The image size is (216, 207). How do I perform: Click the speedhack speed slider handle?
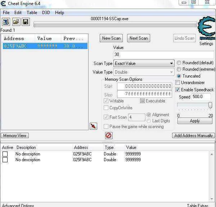(210, 105)
